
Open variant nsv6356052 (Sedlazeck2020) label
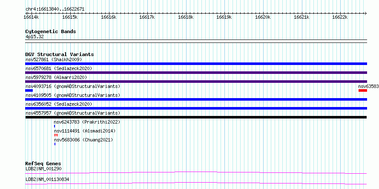click(59, 104)
